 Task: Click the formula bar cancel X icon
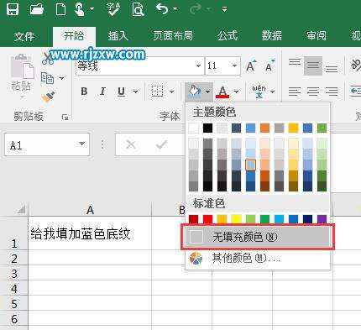[131, 144]
